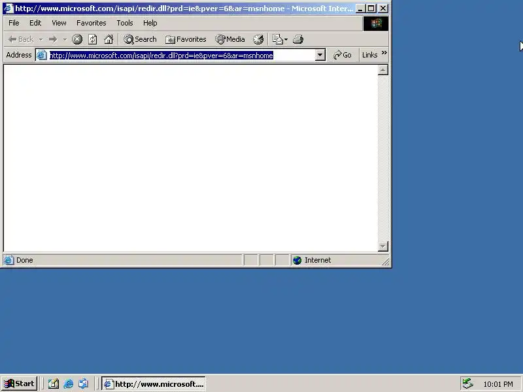Click the address bar URL field
This screenshot has height=392, width=523.
(x=182, y=56)
